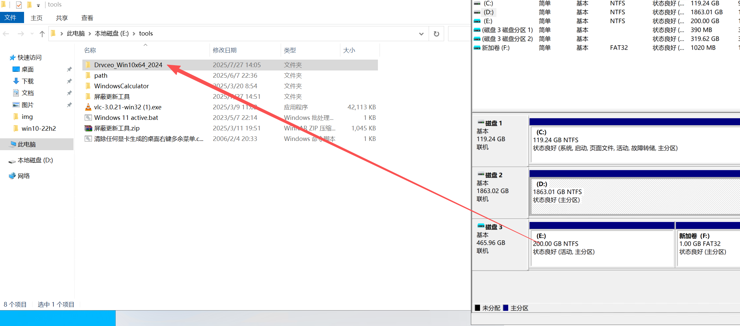Click the Up one level arrow
This screenshot has width=740, height=326.
point(42,34)
